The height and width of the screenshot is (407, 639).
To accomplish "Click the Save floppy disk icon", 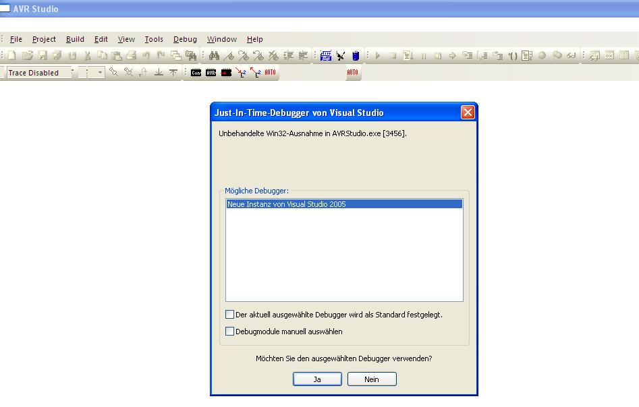I will 43,55.
